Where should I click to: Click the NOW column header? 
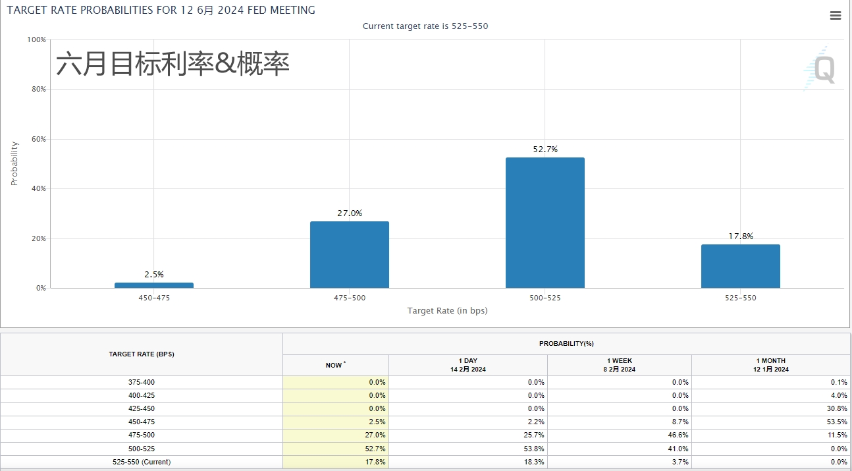(335, 365)
